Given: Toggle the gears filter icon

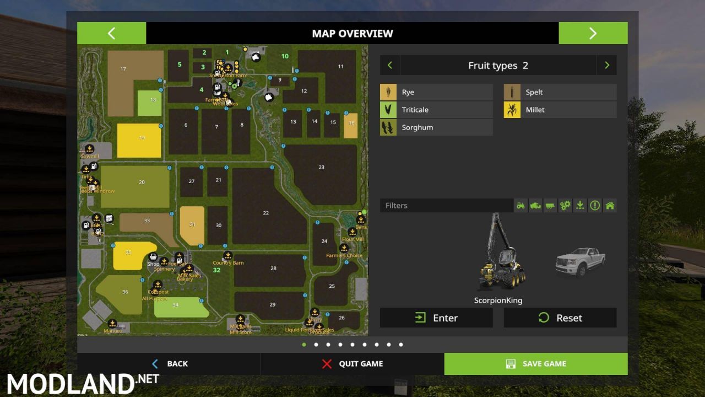Looking at the screenshot, I should [565, 206].
